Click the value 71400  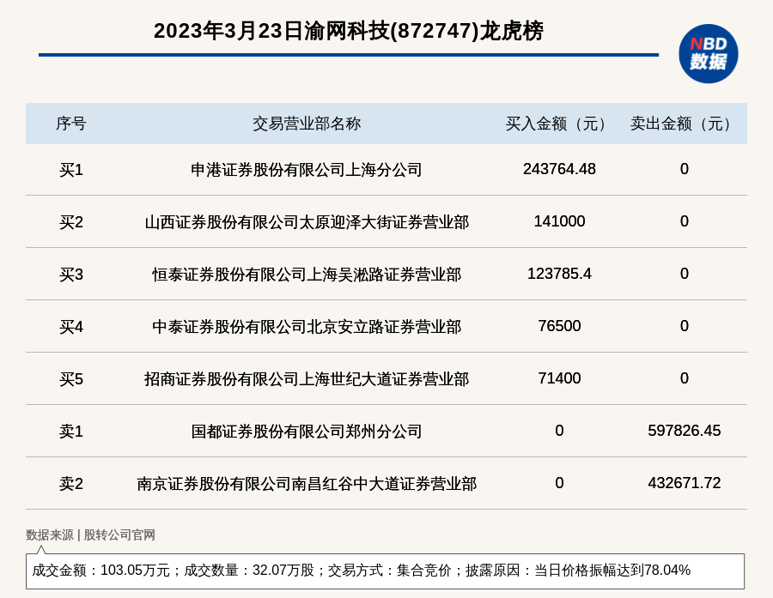point(559,378)
